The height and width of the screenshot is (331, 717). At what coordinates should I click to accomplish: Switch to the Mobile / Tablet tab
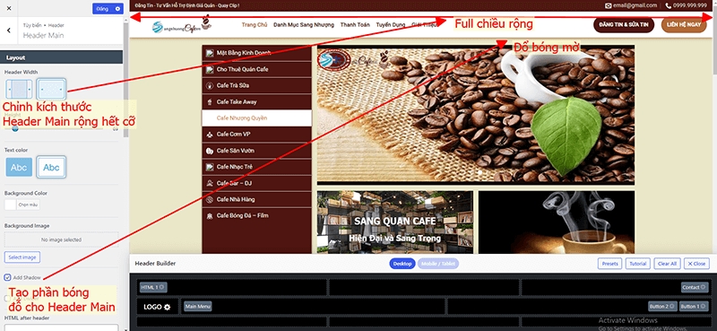coord(438,264)
